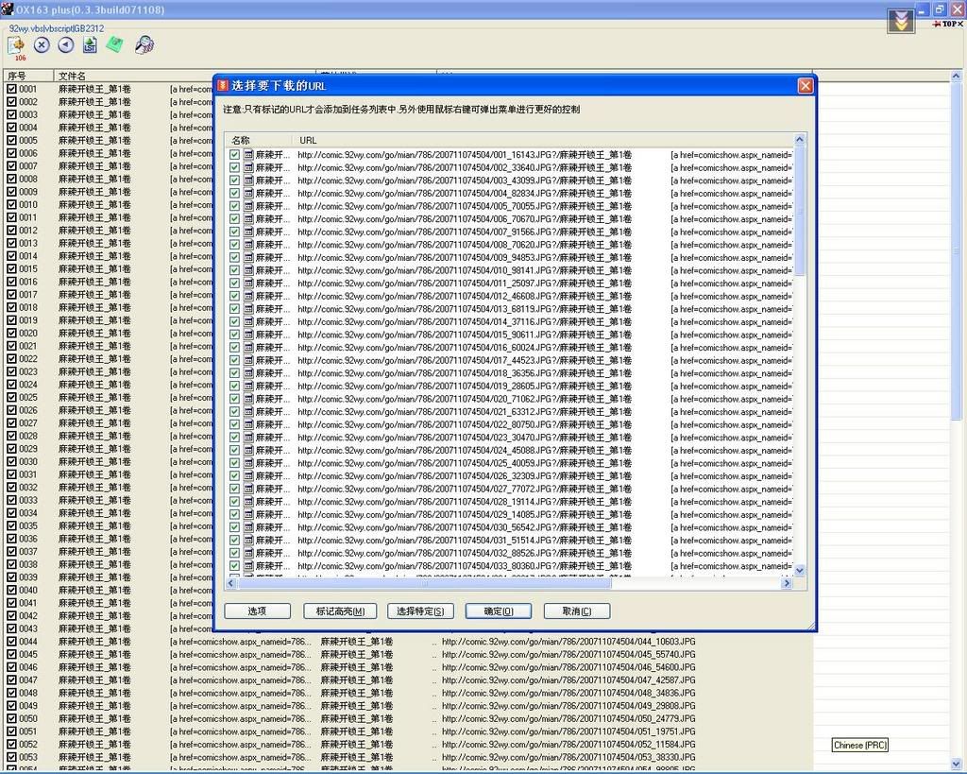Click the 序号 column header in main list

28,76
